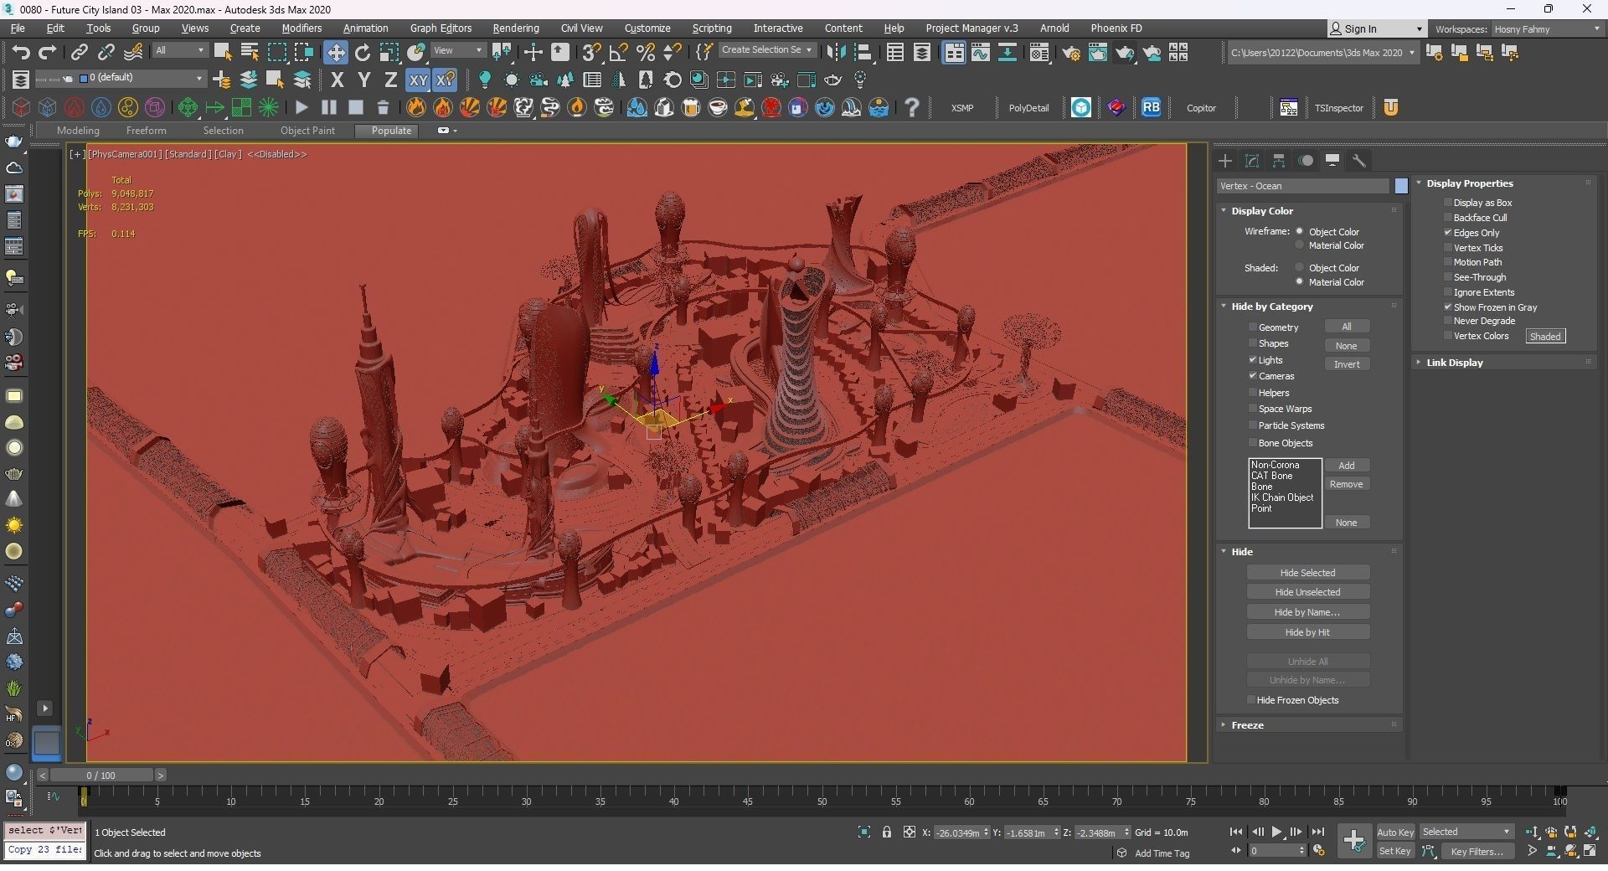Open the layer '0 (default)' dropdown
Image resolution: width=1608 pixels, height=871 pixels.
tap(142, 78)
